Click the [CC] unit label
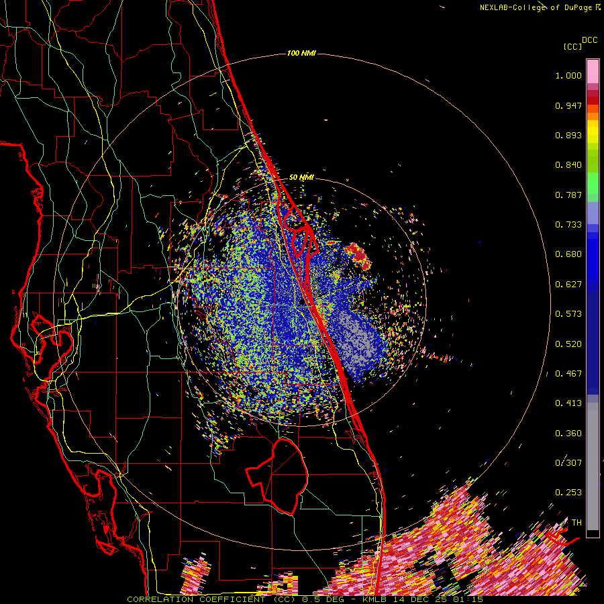The image size is (604, 604). pos(573,46)
